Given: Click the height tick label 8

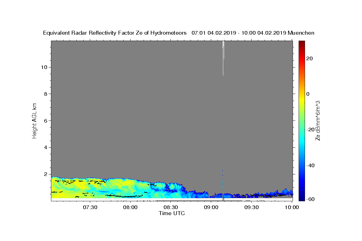Looking at the screenshot, I should (45, 94).
